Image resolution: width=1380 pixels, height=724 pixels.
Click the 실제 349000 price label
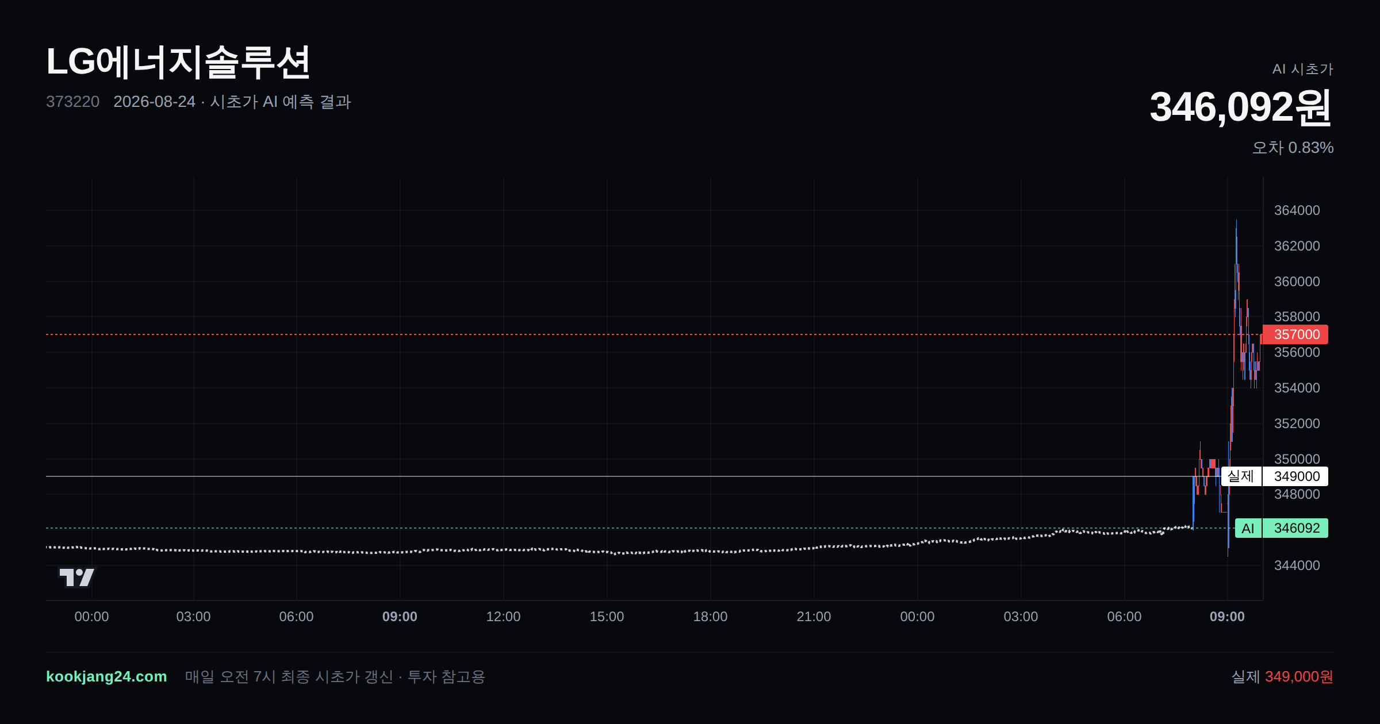click(1274, 476)
